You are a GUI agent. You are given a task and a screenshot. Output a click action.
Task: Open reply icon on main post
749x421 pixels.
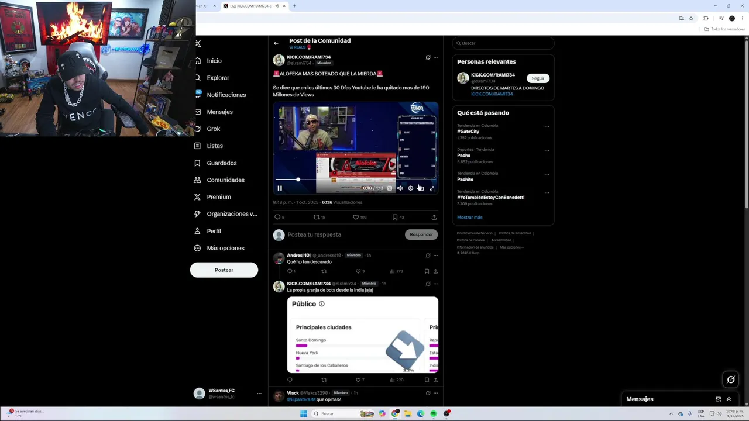(277, 217)
